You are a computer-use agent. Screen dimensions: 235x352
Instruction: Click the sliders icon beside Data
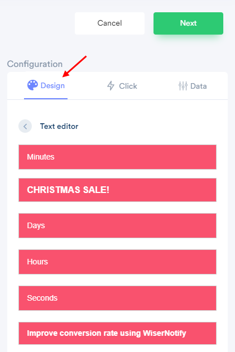183,86
